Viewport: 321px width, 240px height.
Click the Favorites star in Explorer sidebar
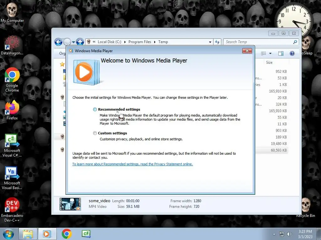click(62, 64)
